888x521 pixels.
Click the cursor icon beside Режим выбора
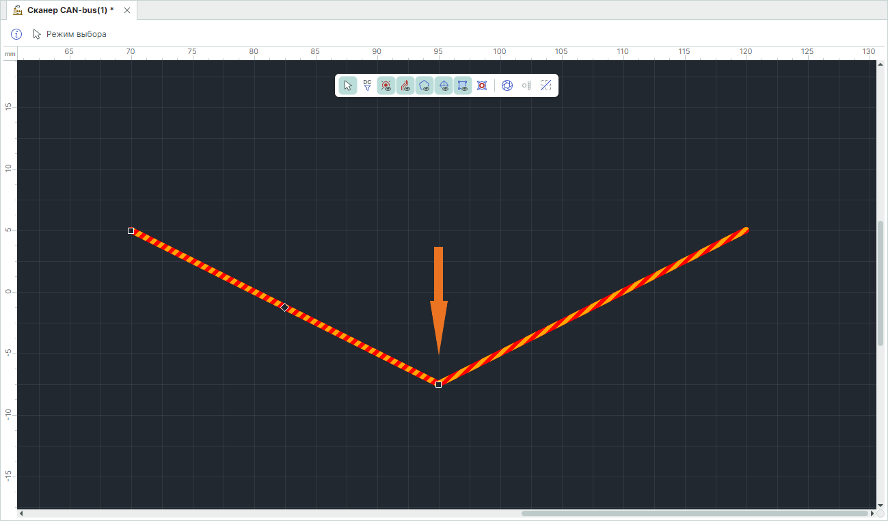[37, 34]
